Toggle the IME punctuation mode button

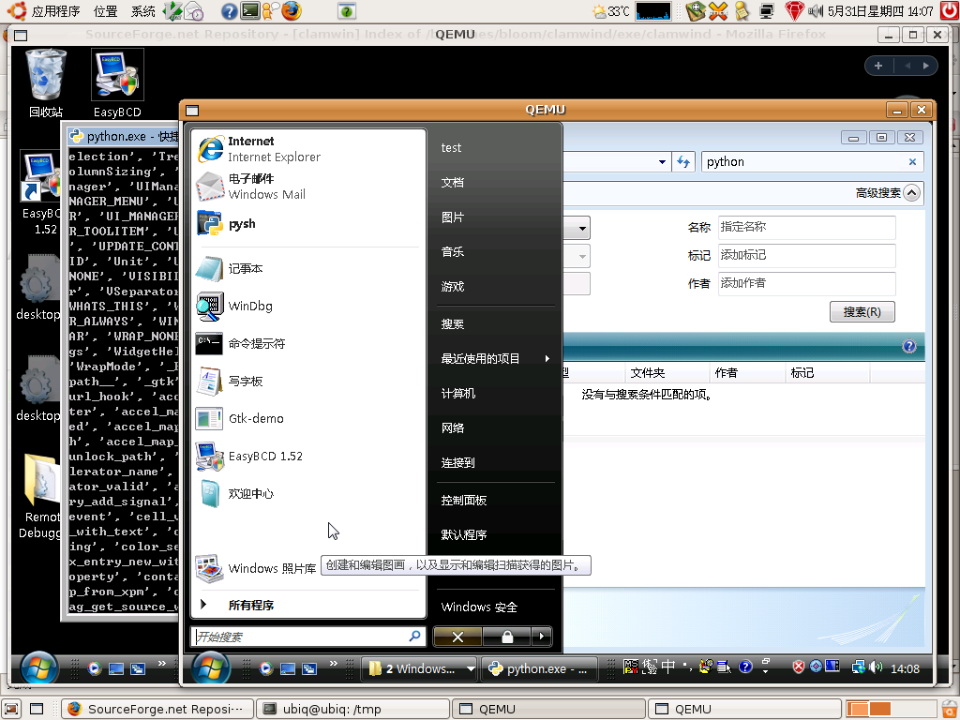(687, 667)
